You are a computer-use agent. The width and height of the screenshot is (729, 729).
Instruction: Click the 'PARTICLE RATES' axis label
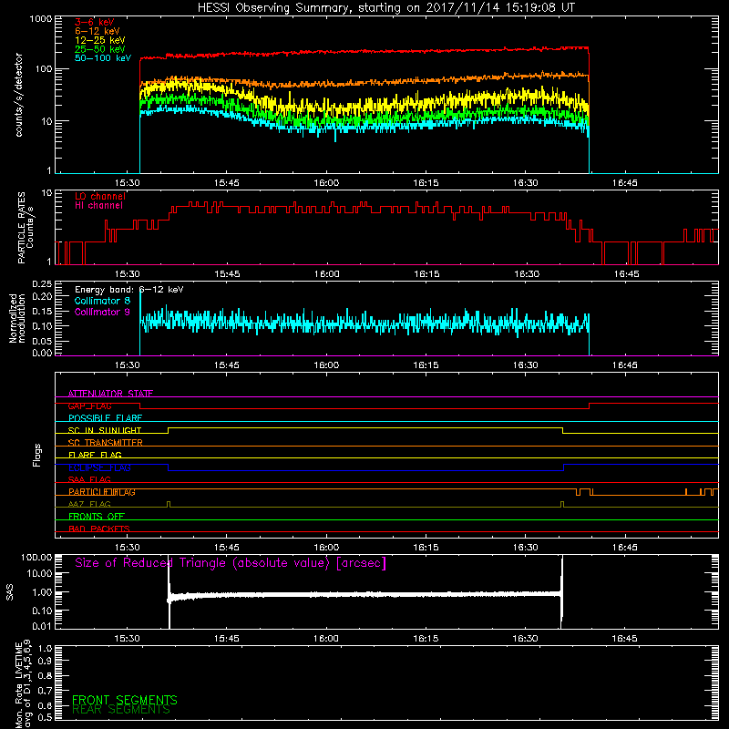tap(21, 228)
